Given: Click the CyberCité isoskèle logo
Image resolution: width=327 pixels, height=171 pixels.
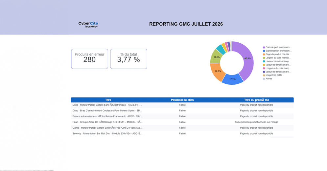Looking at the screenshot, I should click(x=88, y=25).
